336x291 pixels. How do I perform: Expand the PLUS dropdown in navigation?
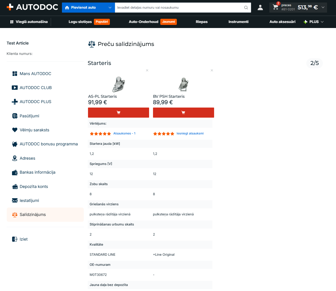click(314, 22)
